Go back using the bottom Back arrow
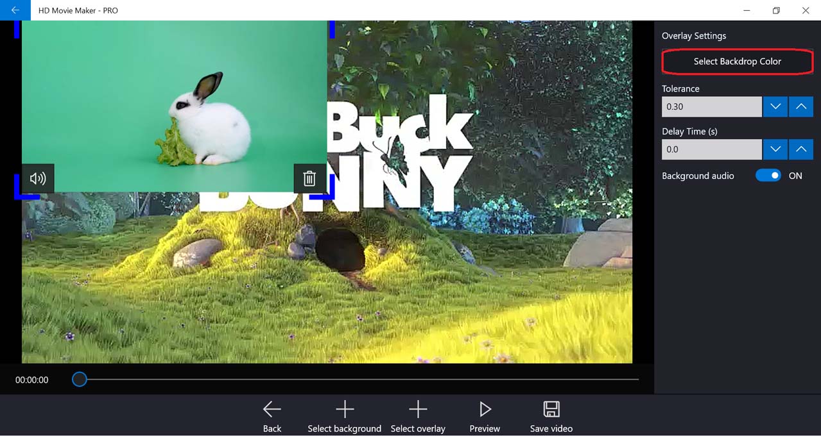Image resolution: width=821 pixels, height=436 pixels. [272, 416]
